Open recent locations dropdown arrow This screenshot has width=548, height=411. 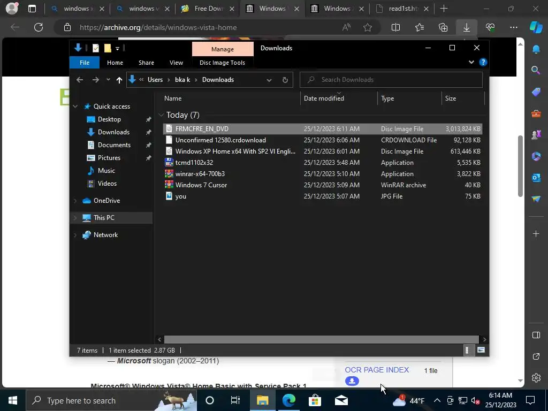(108, 80)
